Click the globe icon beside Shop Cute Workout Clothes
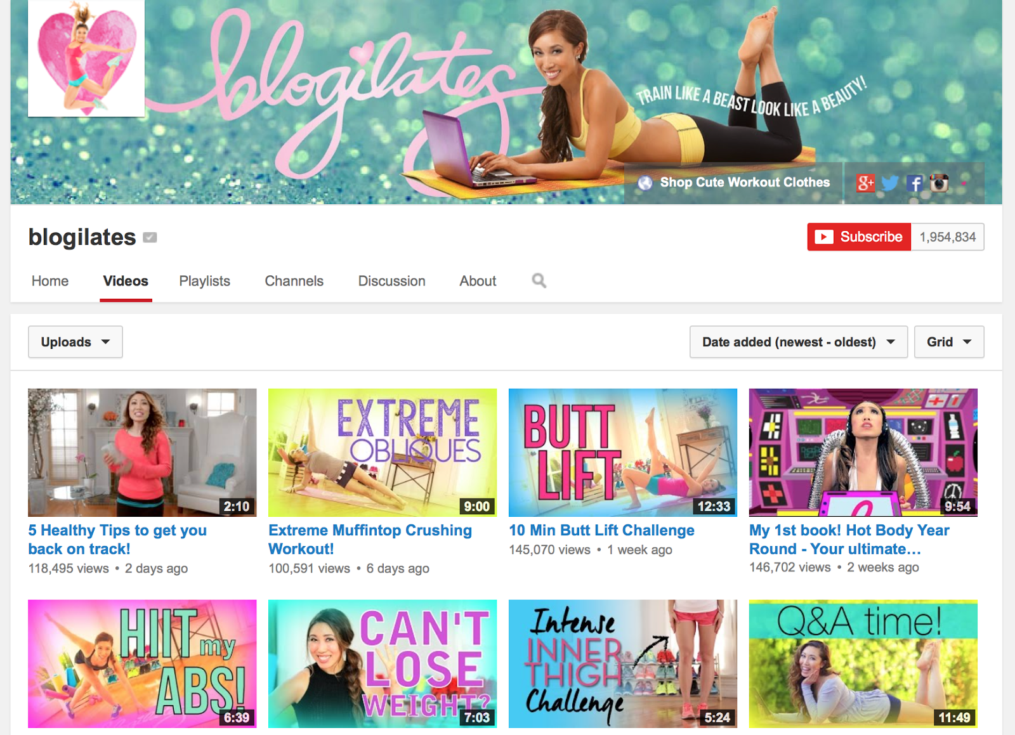The width and height of the screenshot is (1015, 735). [x=645, y=183]
